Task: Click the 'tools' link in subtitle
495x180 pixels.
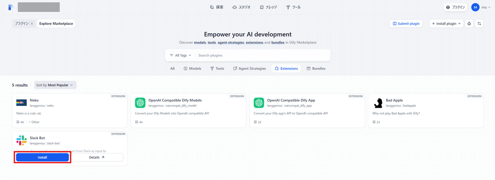Action: pyautogui.click(x=212, y=42)
